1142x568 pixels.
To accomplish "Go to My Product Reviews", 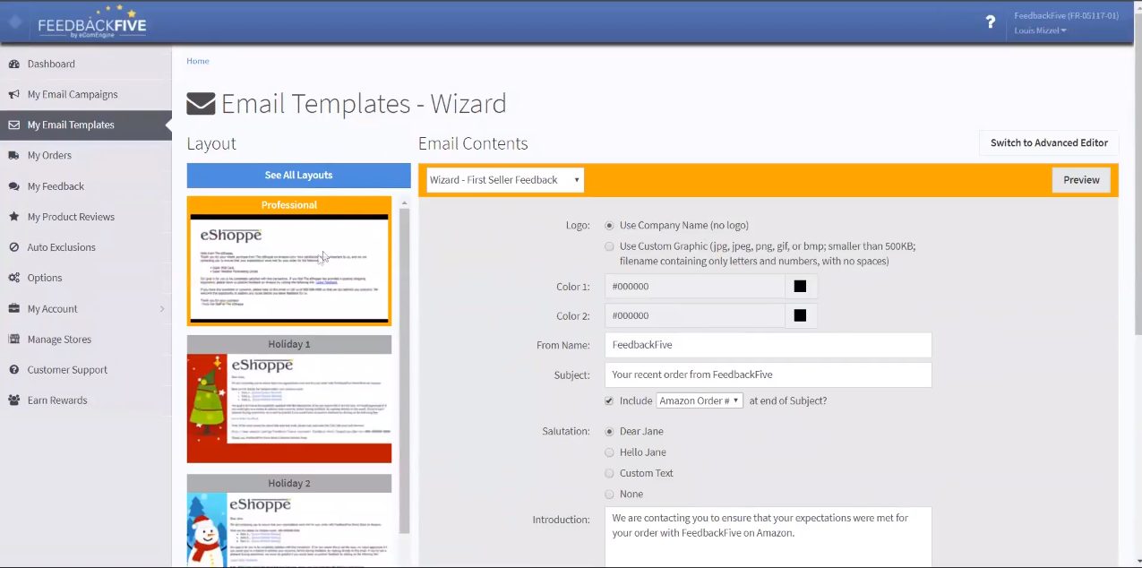I will tap(71, 217).
